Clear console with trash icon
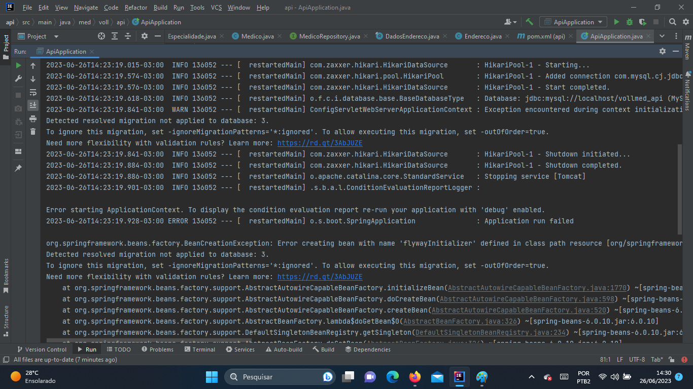Screen dimensions: 693x389 click(33, 132)
